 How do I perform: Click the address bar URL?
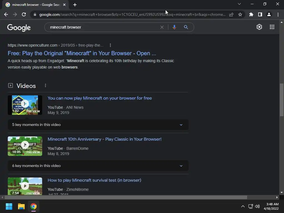tap(132, 14)
